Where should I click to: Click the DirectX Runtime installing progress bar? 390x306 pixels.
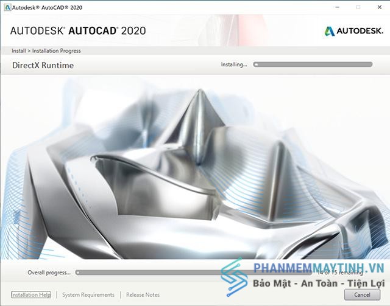click(313, 64)
